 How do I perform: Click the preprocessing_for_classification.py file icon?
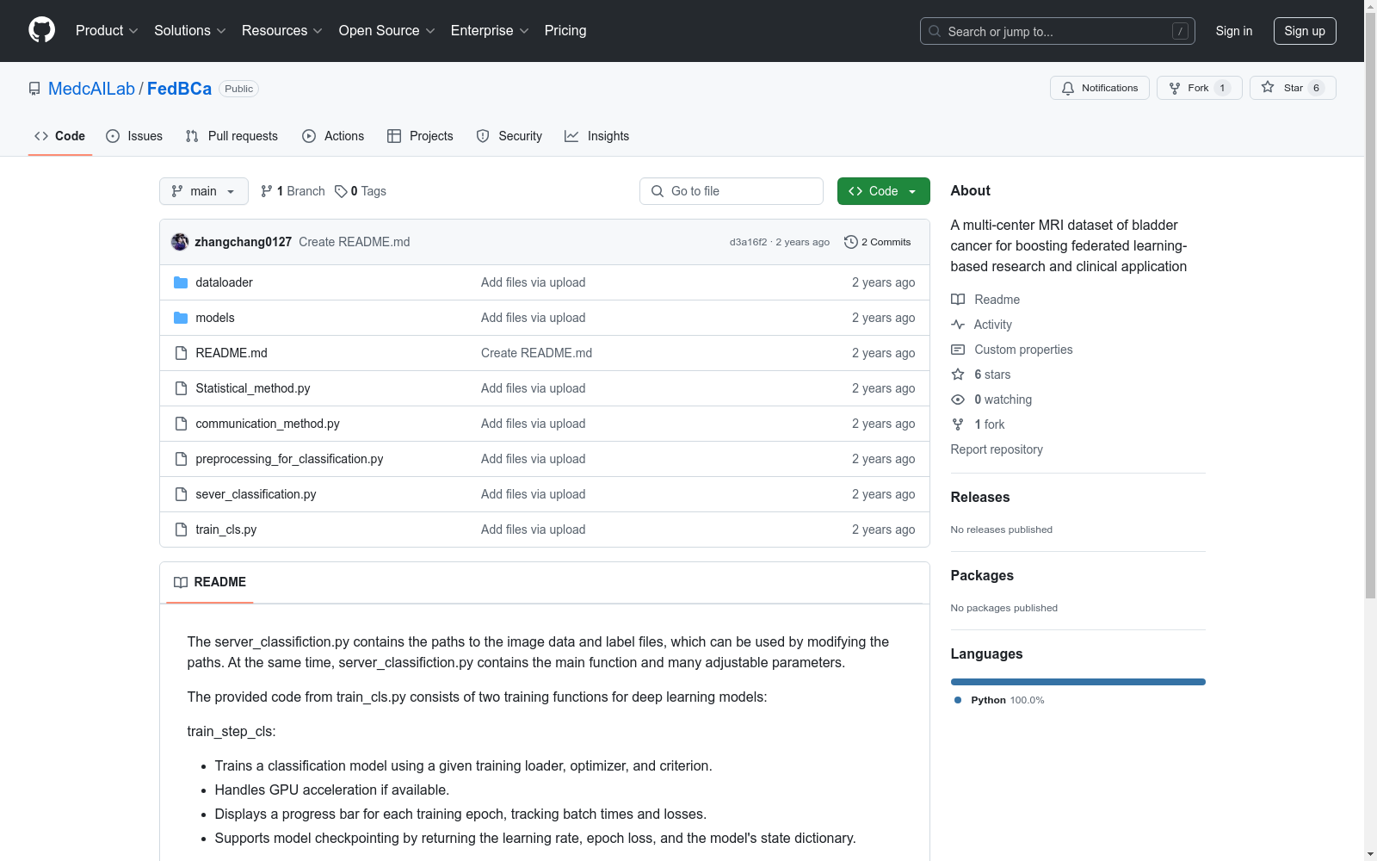click(181, 459)
